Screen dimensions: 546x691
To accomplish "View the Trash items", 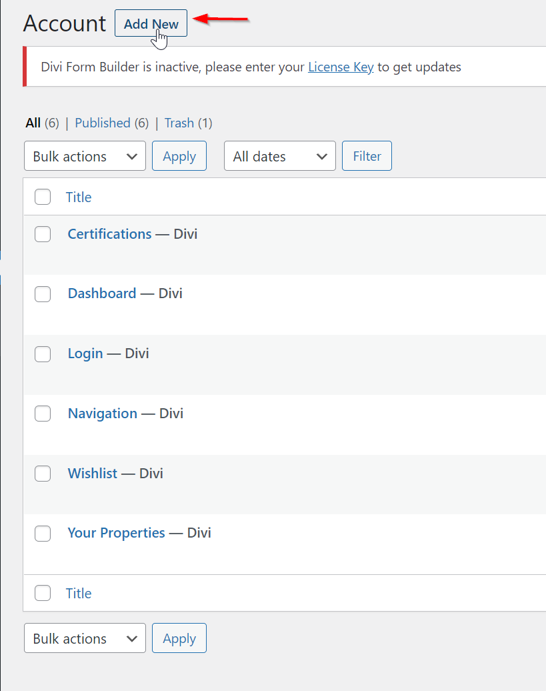I will pyautogui.click(x=179, y=123).
